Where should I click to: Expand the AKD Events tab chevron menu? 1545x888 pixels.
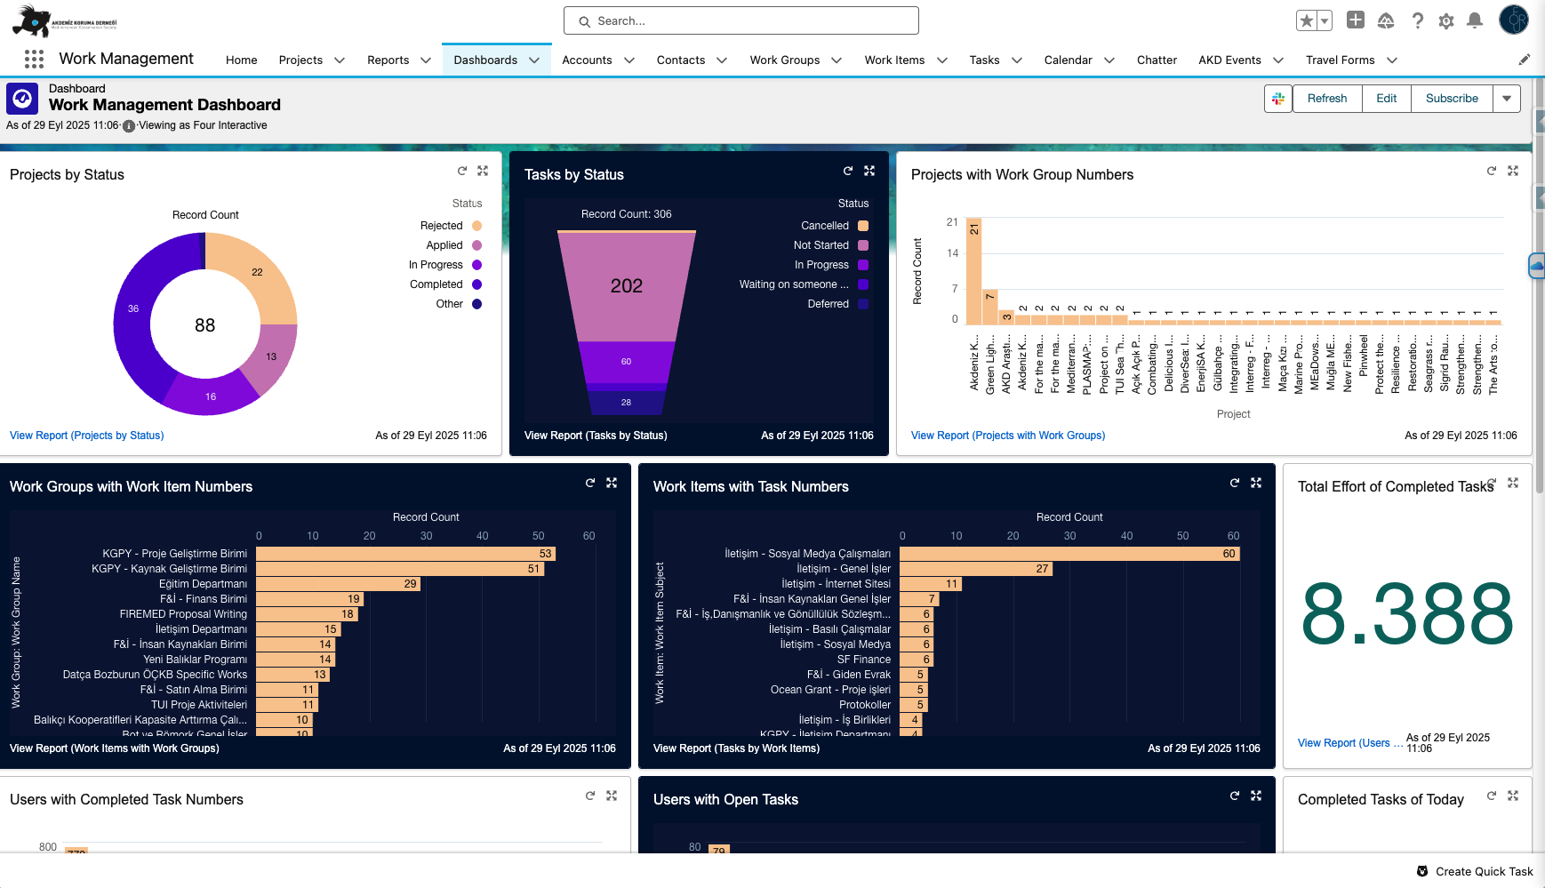[1278, 60]
